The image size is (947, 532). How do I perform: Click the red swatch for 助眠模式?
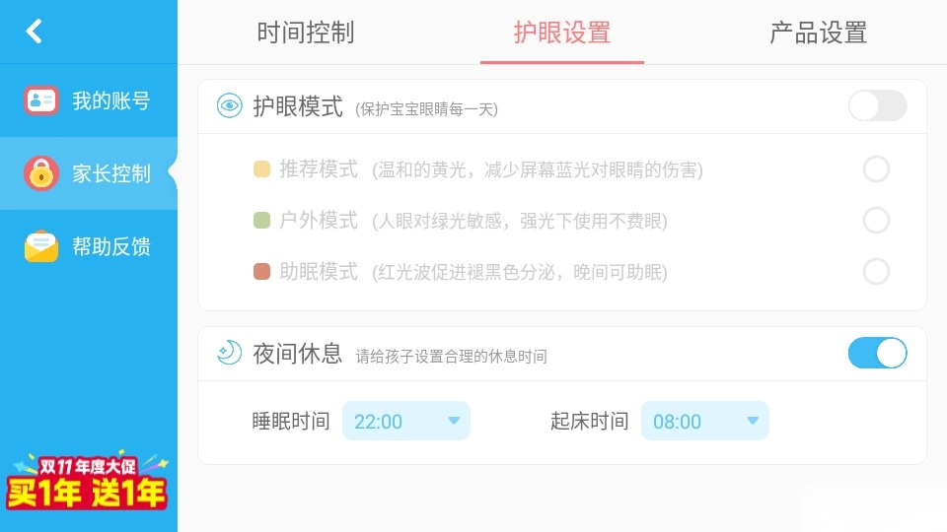pos(262,272)
